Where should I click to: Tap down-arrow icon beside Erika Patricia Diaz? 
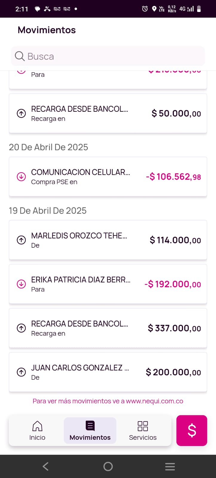point(21,284)
